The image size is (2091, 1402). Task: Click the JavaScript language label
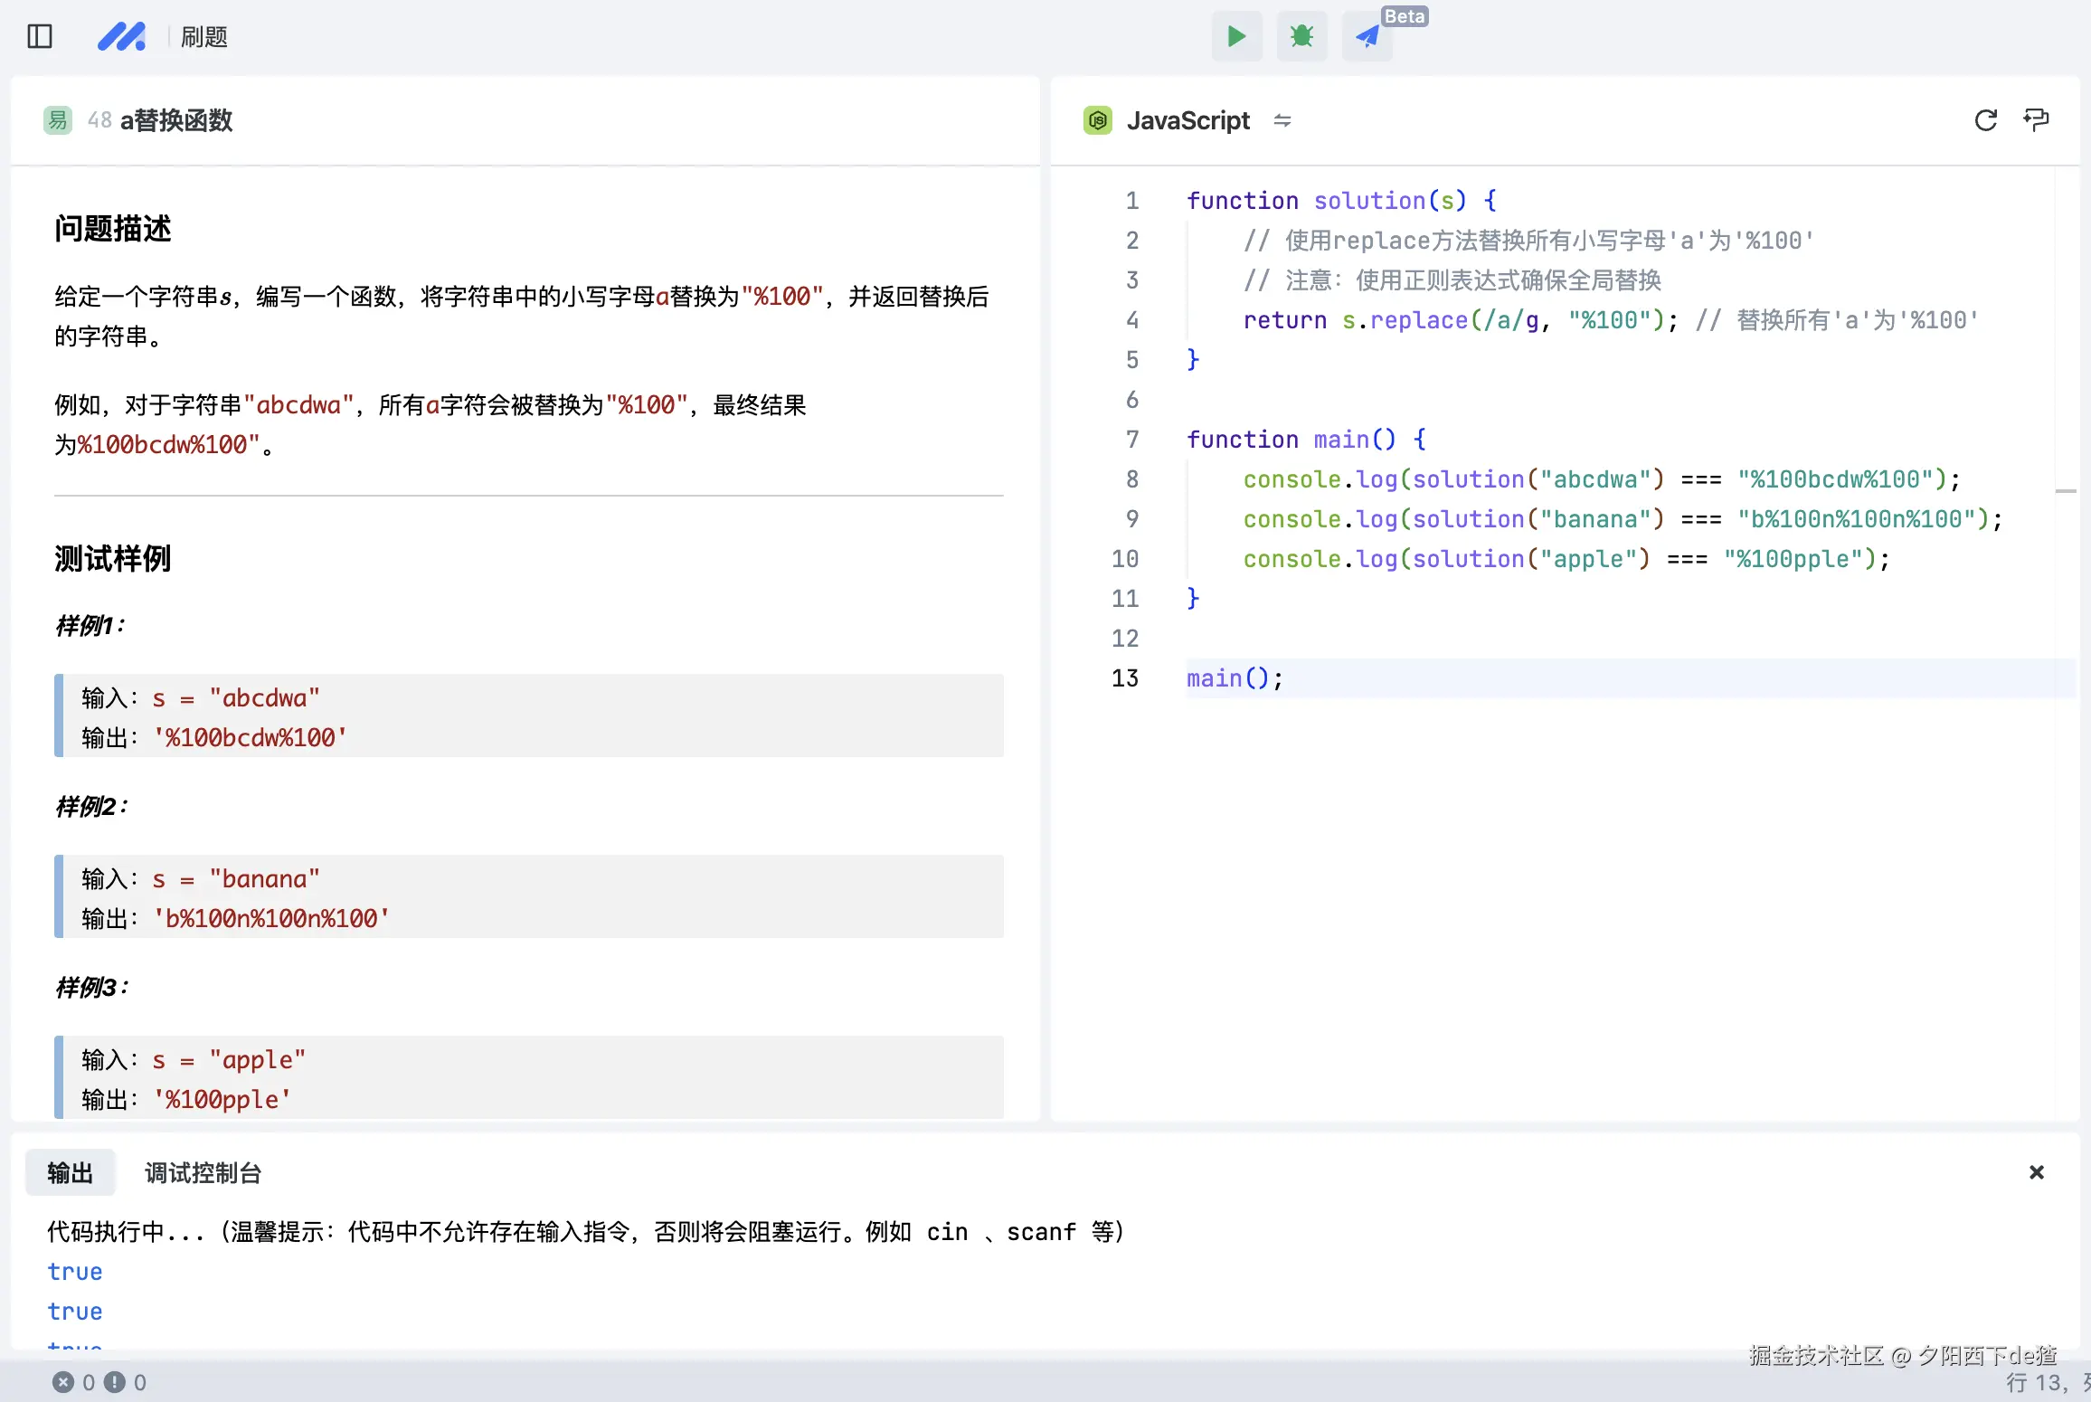(1187, 120)
